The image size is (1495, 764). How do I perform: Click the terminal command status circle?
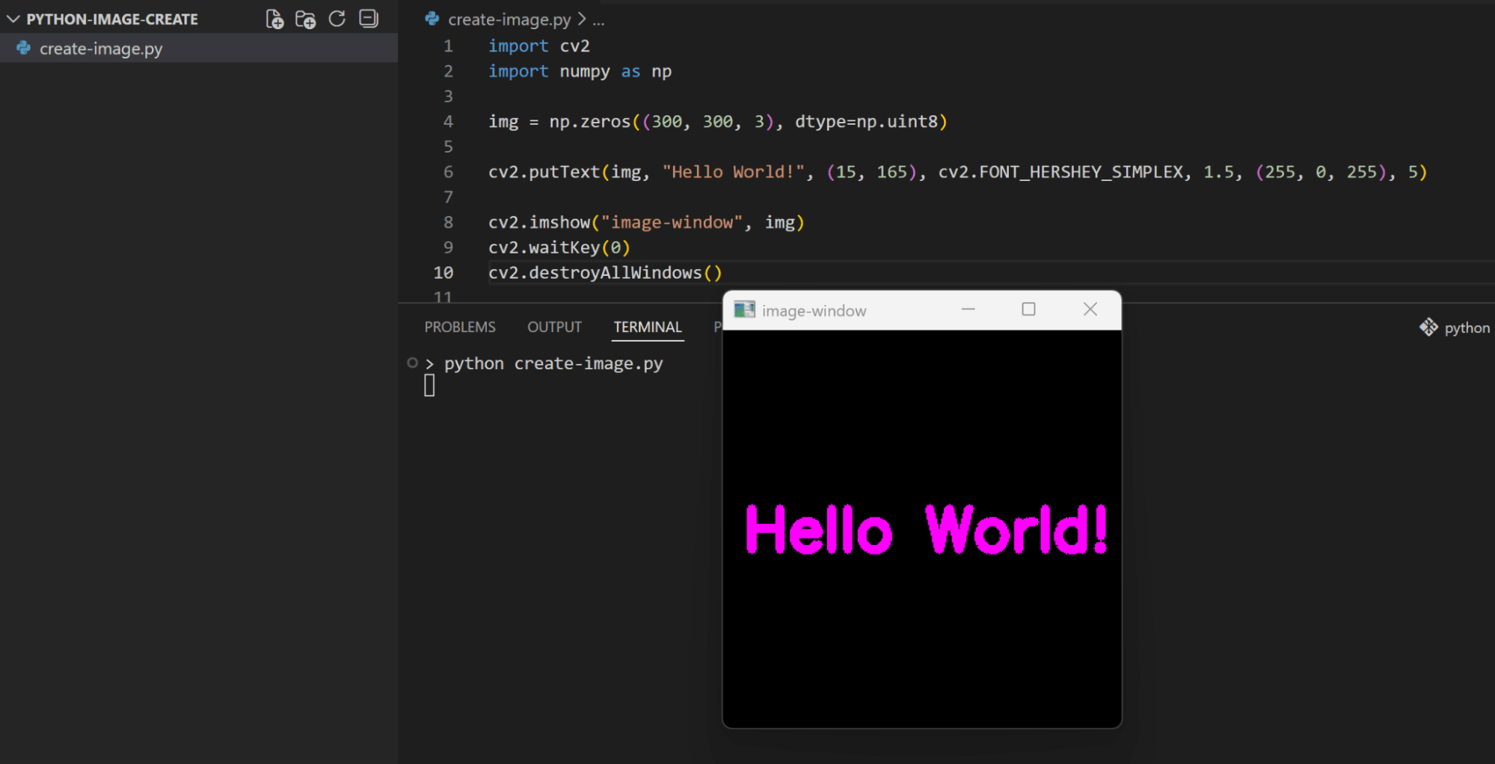click(412, 363)
